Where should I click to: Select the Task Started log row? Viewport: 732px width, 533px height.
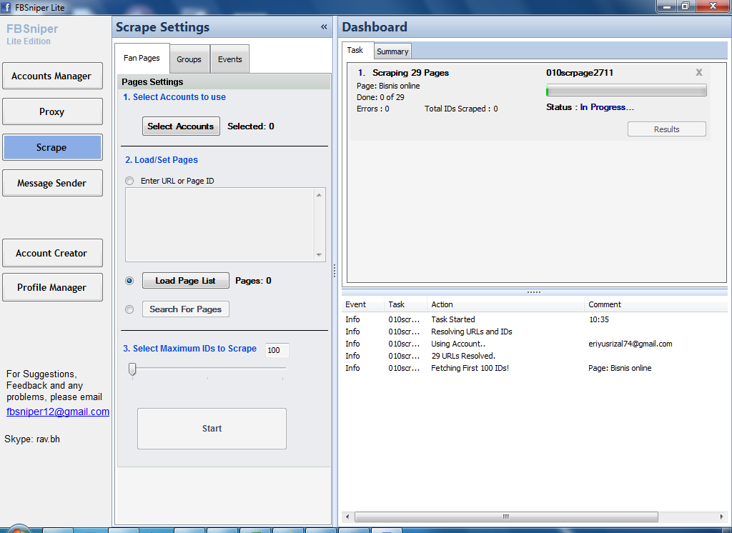[x=535, y=319]
